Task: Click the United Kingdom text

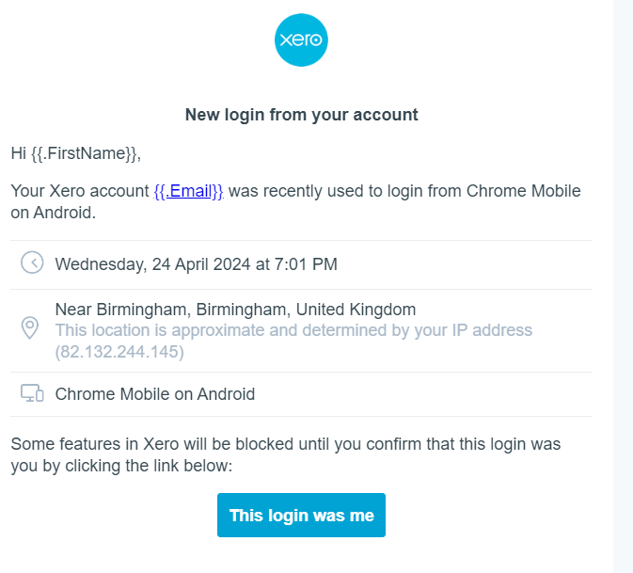Action: [356, 310]
